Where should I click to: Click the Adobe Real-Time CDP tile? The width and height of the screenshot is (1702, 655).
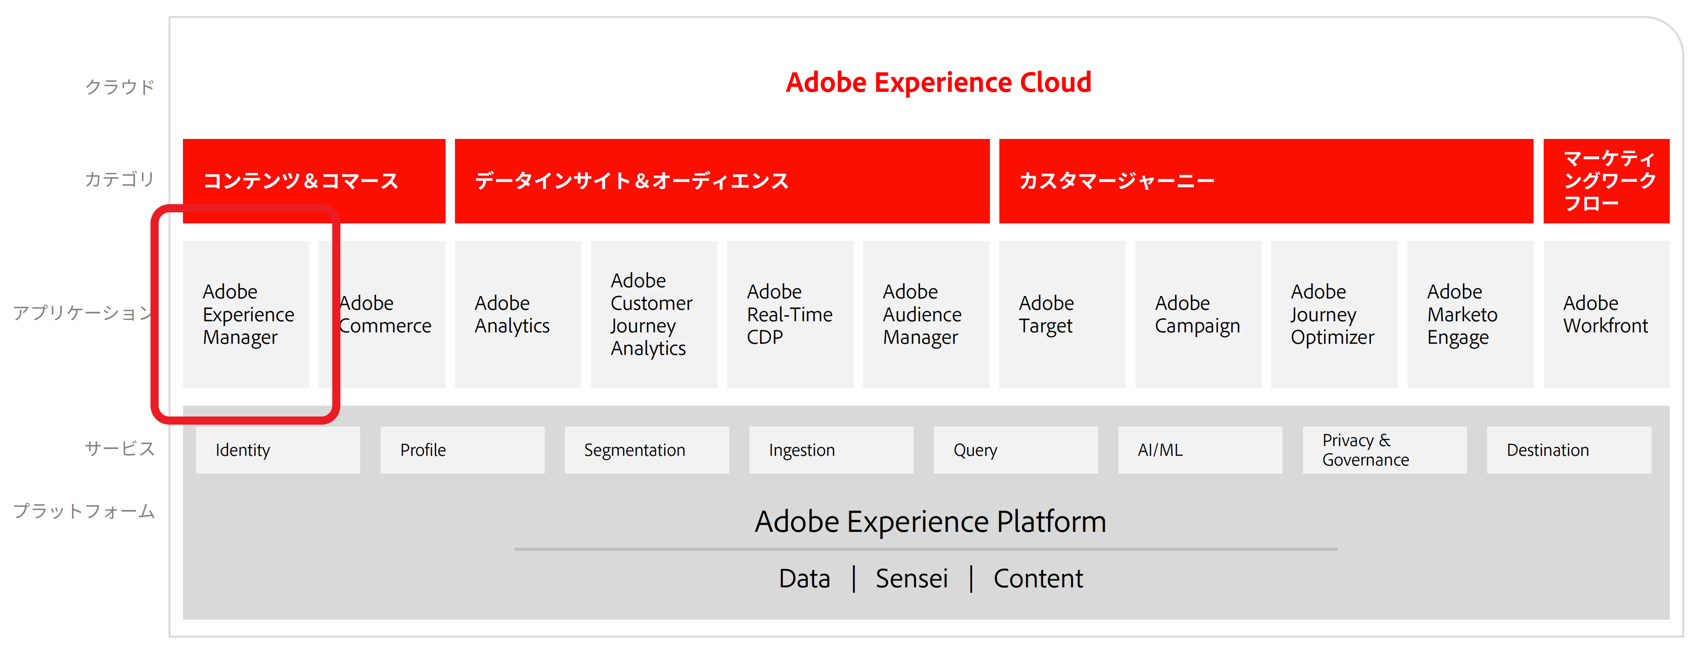[x=790, y=314]
